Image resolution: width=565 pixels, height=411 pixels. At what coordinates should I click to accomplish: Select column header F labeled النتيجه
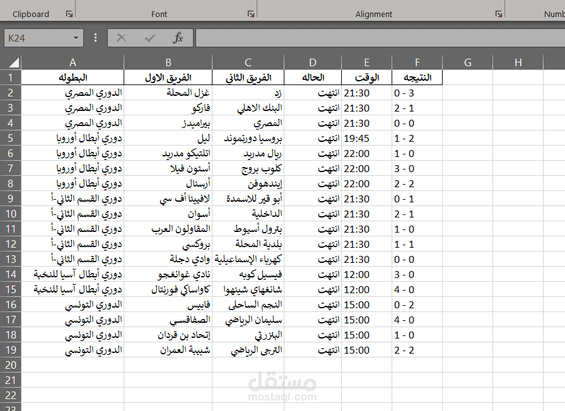click(417, 62)
